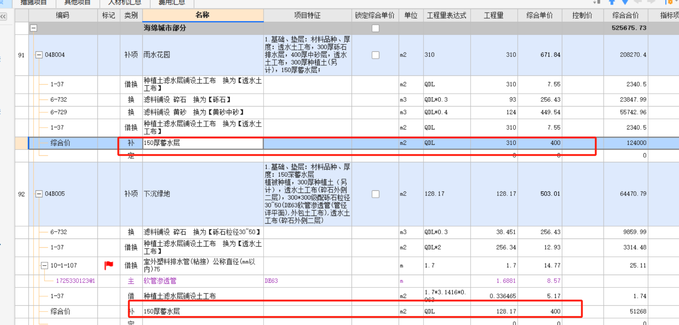This screenshot has height=325, width=679.
Task: Collapse the 04B004 雨水花园 item
Action: coord(39,55)
